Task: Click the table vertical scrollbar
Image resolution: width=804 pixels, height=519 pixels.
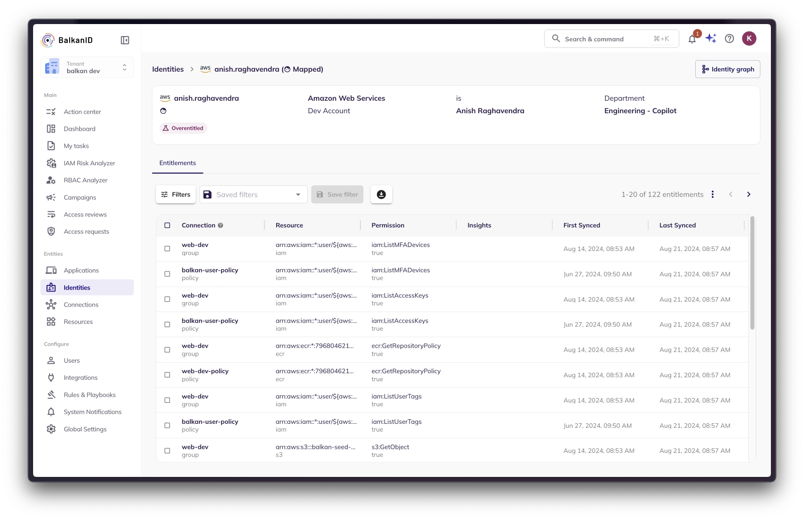Action: coord(752,273)
